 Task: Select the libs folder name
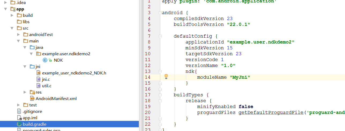26,22
